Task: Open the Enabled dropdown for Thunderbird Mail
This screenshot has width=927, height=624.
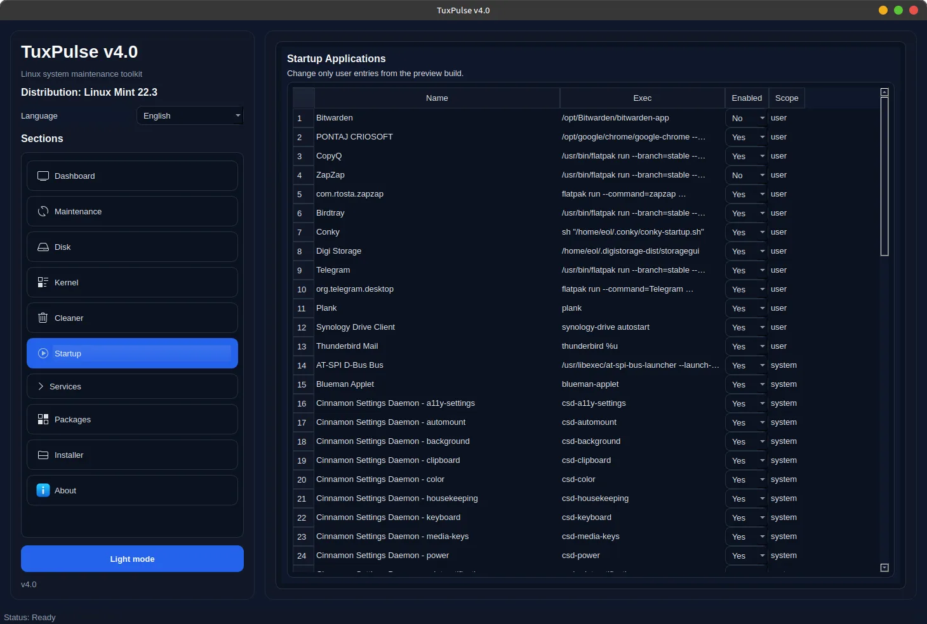Action: tap(747, 346)
